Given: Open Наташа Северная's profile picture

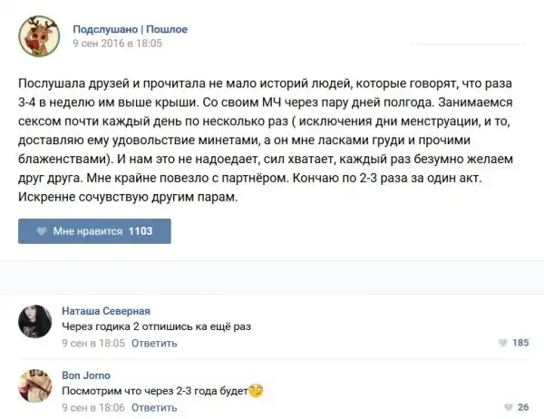Looking at the screenshot, I should point(34,321).
